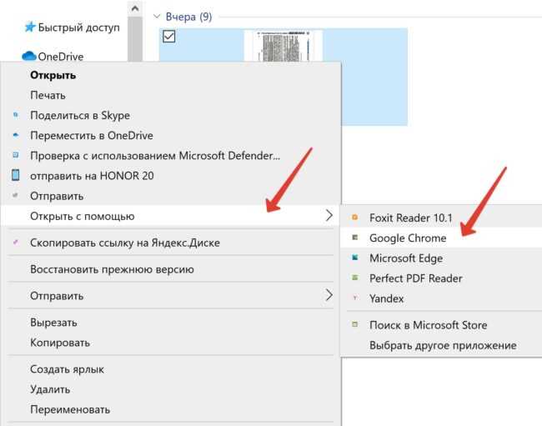
Task: Click the Perfect PDF Reader icon
Action: (x=354, y=278)
